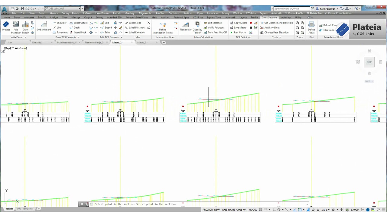This screenshot has width=387, height=217.
Task: Expand the Edit TCS Elements panel
Action: click(x=111, y=37)
